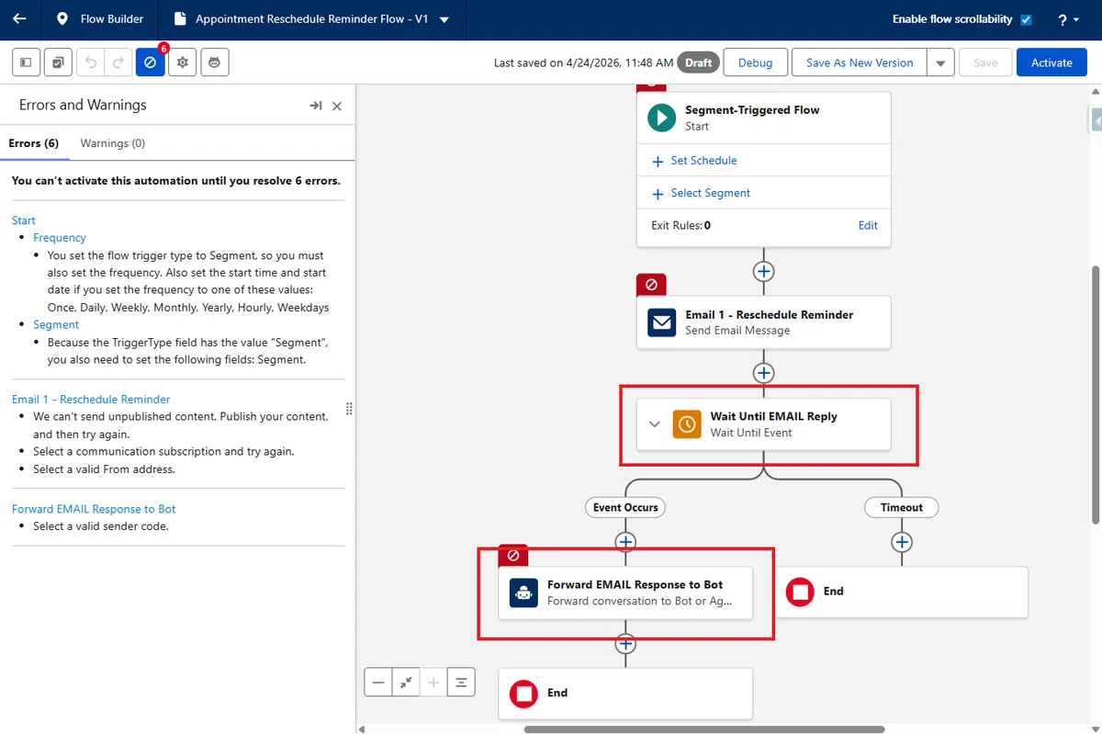Screen dimensions: 1102x734
Task: Zoom out the canvas
Action: point(378,683)
